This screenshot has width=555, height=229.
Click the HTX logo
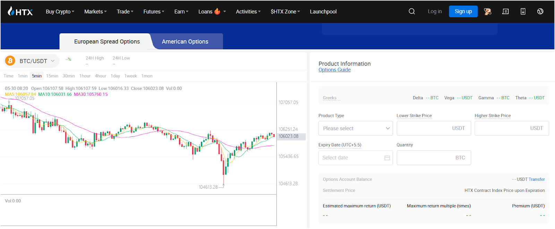click(20, 11)
